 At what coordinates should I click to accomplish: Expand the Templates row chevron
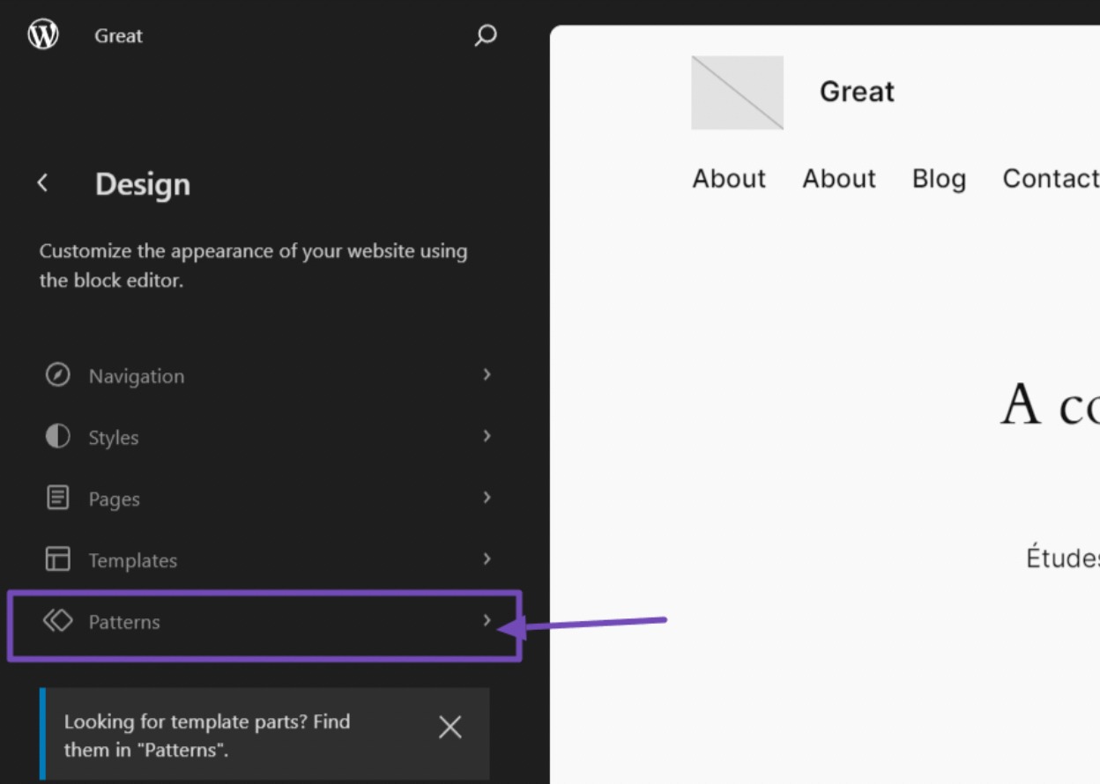pyautogui.click(x=487, y=558)
